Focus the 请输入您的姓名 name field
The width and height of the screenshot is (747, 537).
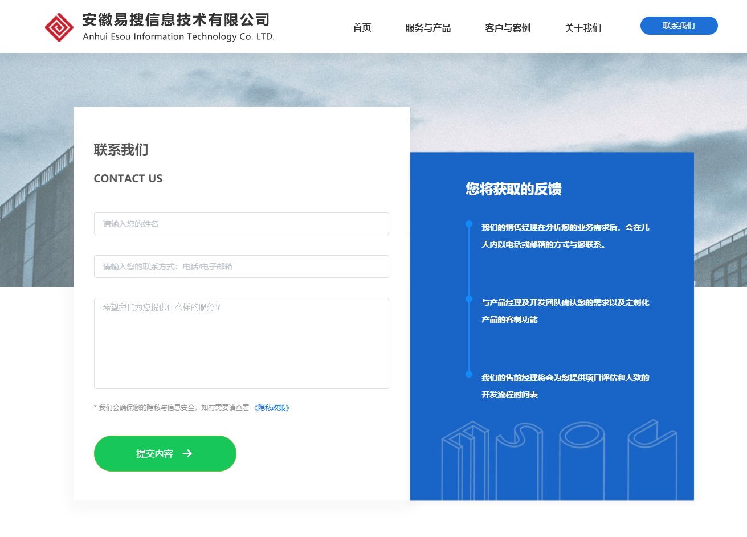pos(241,224)
